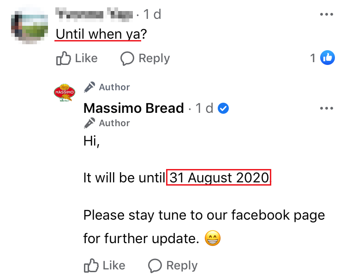Click speech bubble icon under Massimo Bread's reply

pos(155,266)
